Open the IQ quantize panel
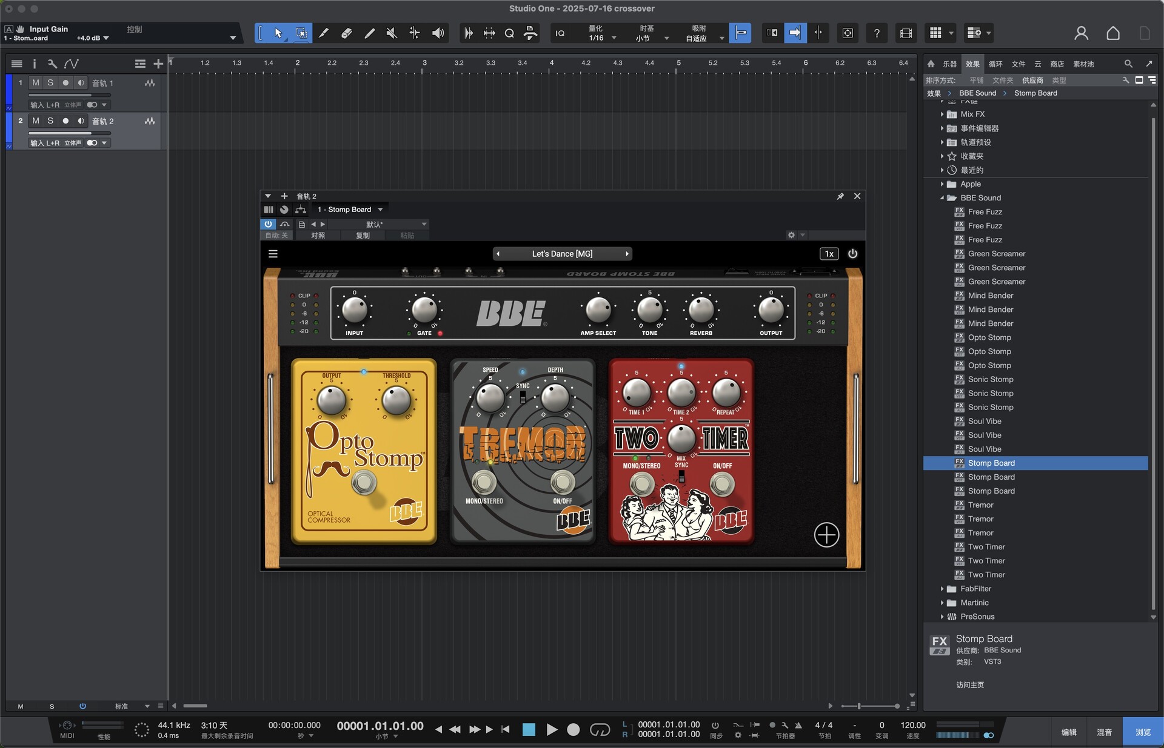This screenshot has height=748, width=1164. click(x=560, y=33)
